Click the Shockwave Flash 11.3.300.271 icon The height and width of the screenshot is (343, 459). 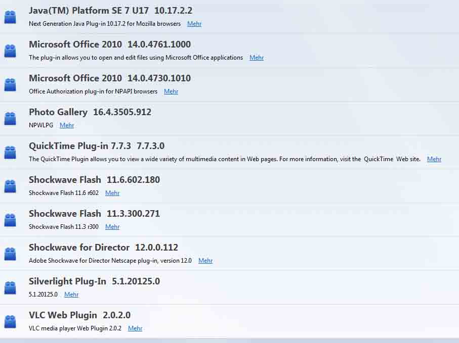[x=10, y=220]
